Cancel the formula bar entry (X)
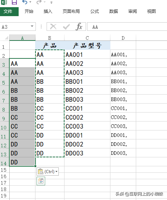 [x=53, y=27]
